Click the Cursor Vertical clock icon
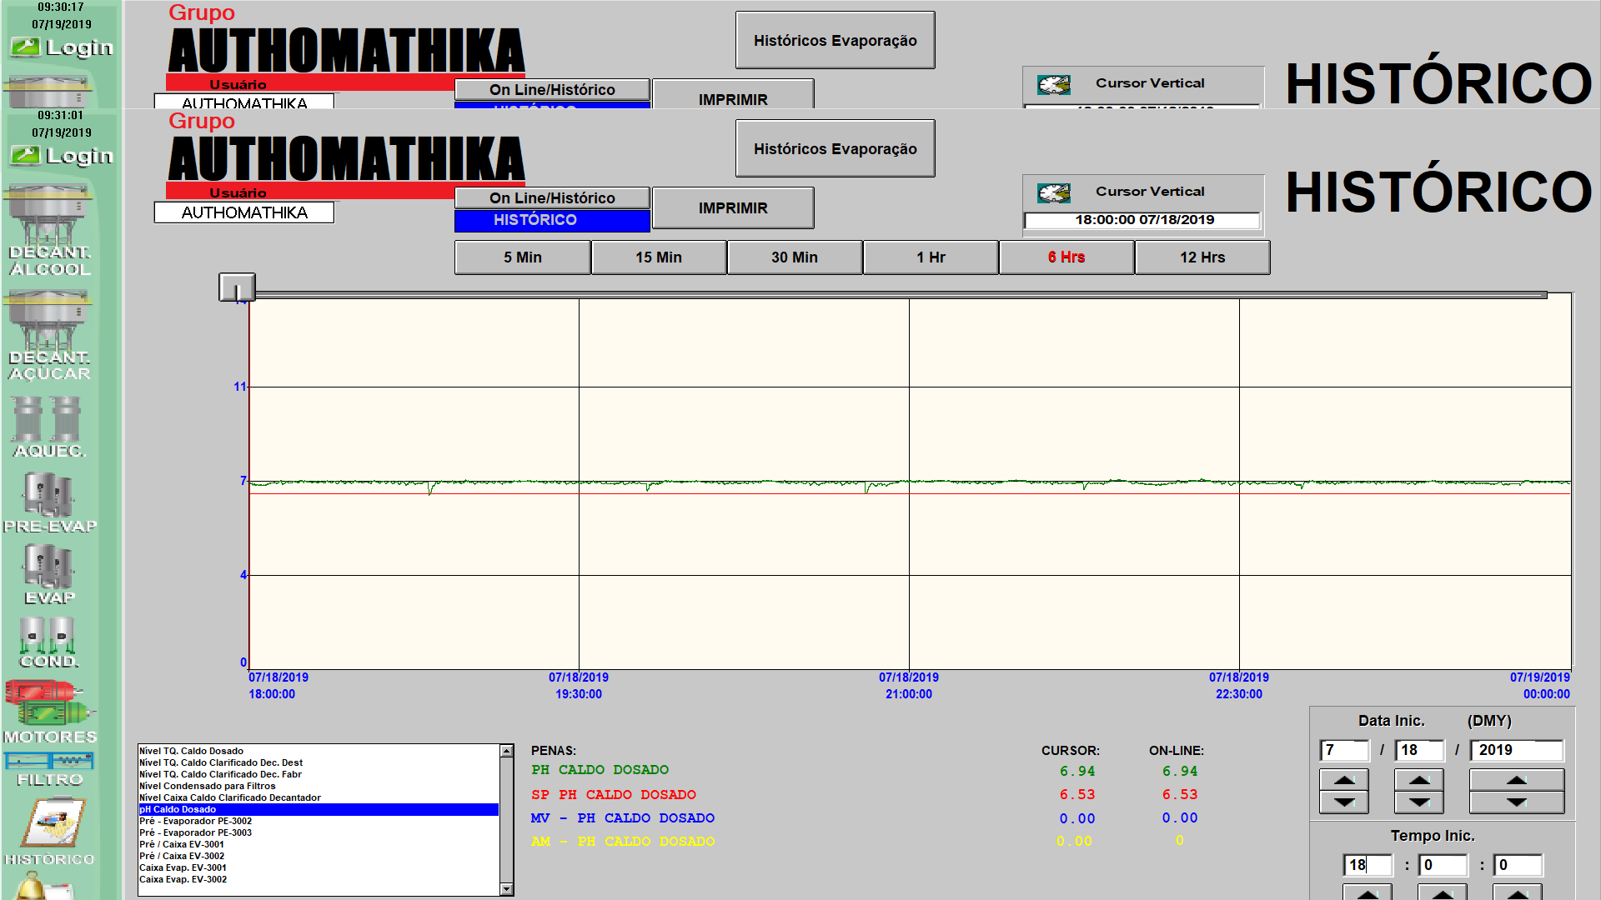Image resolution: width=1601 pixels, height=900 pixels. (x=1054, y=193)
